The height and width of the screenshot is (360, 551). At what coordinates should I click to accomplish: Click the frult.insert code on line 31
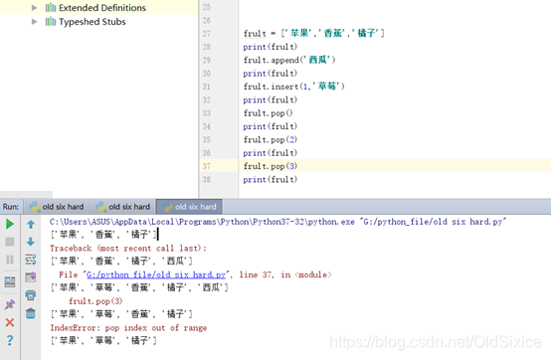[x=293, y=87]
